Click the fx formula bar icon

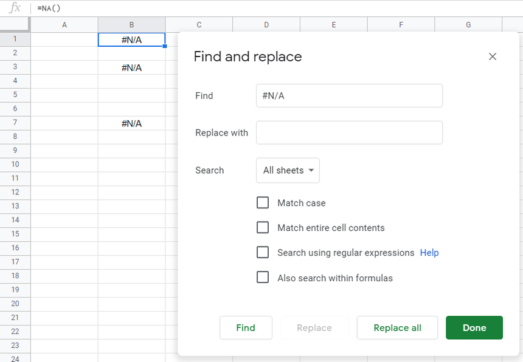click(15, 8)
